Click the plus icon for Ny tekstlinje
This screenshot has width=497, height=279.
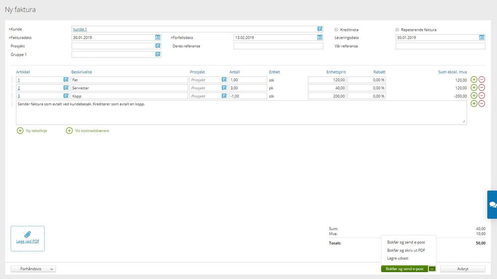click(x=20, y=131)
